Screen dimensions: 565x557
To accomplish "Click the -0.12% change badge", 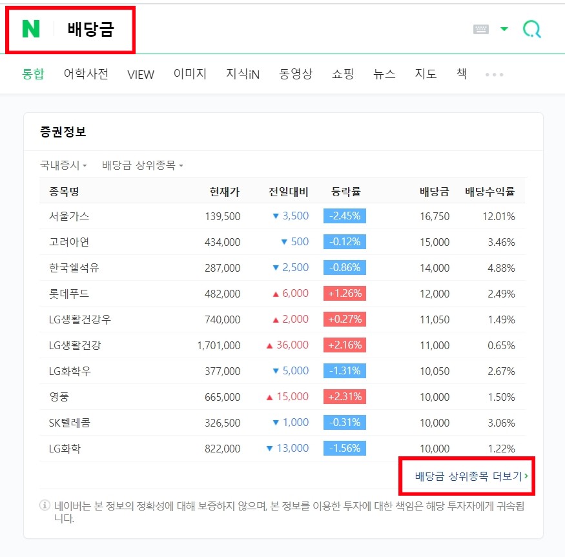I will [x=345, y=242].
